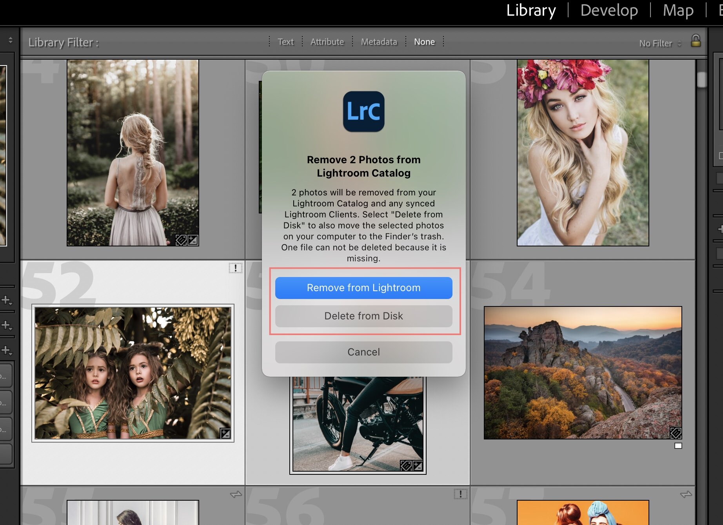Select the rocky autumn landscape thumbnail
Screen dimensions: 723x525
pos(583,373)
